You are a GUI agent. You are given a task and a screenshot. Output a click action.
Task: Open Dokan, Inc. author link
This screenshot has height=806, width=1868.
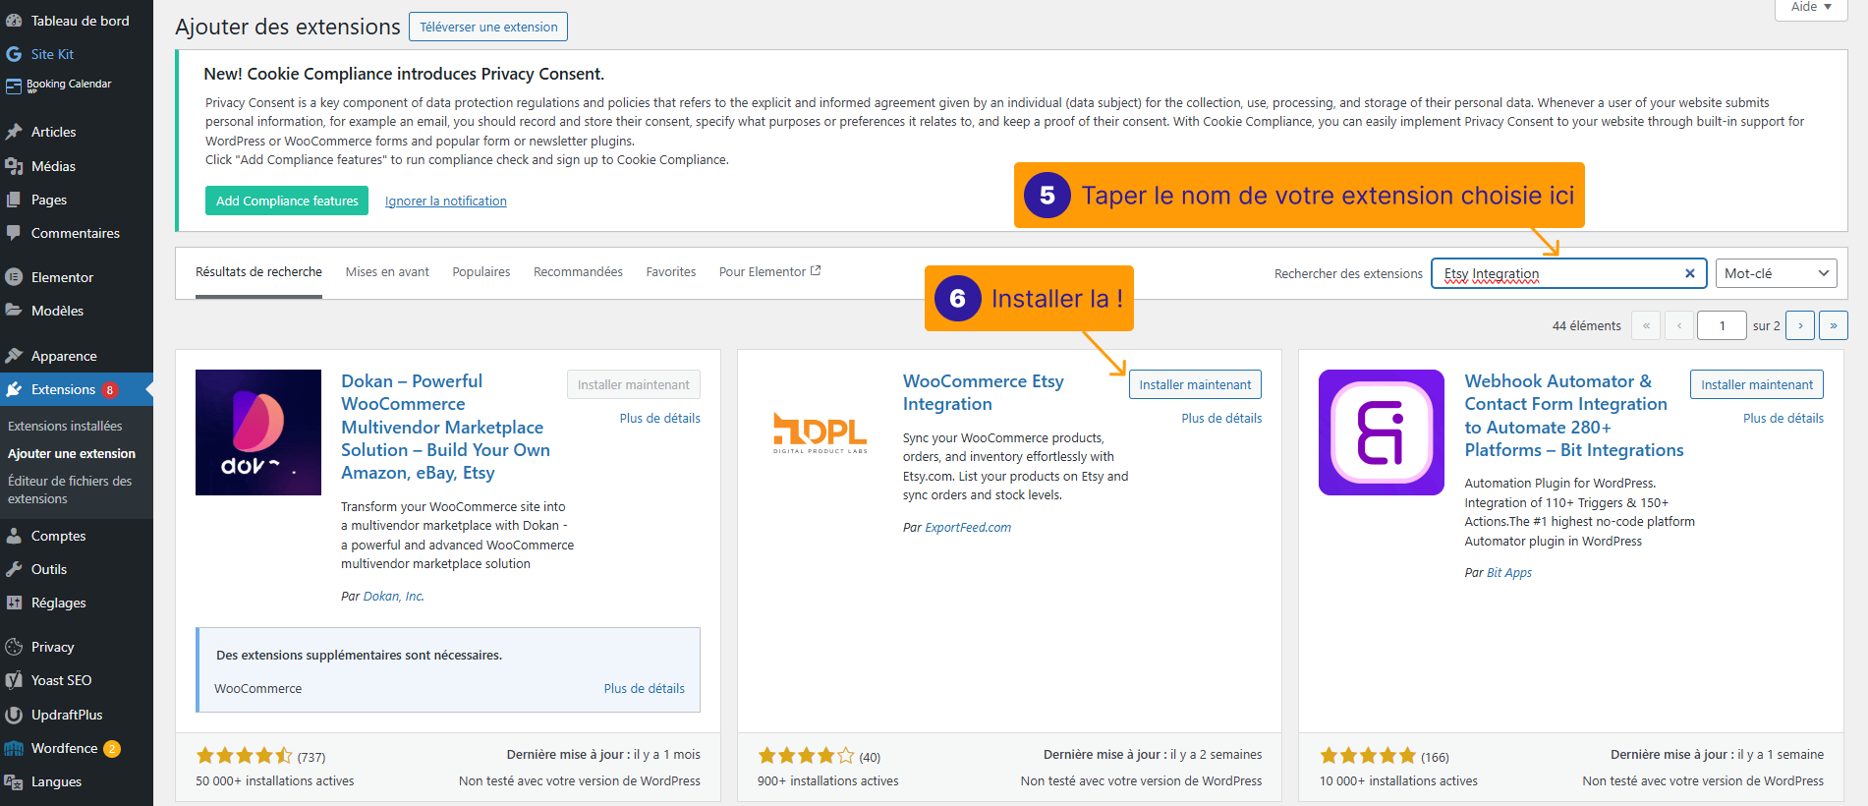click(394, 596)
